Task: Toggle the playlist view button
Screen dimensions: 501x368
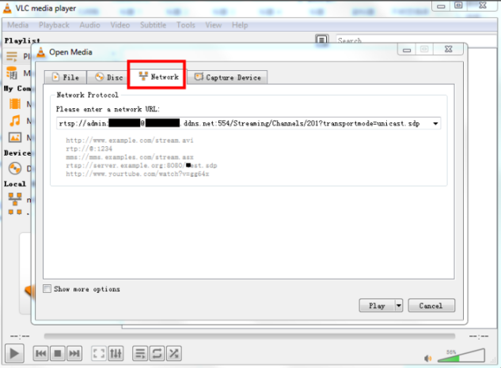Action: (x=140, y=354)
